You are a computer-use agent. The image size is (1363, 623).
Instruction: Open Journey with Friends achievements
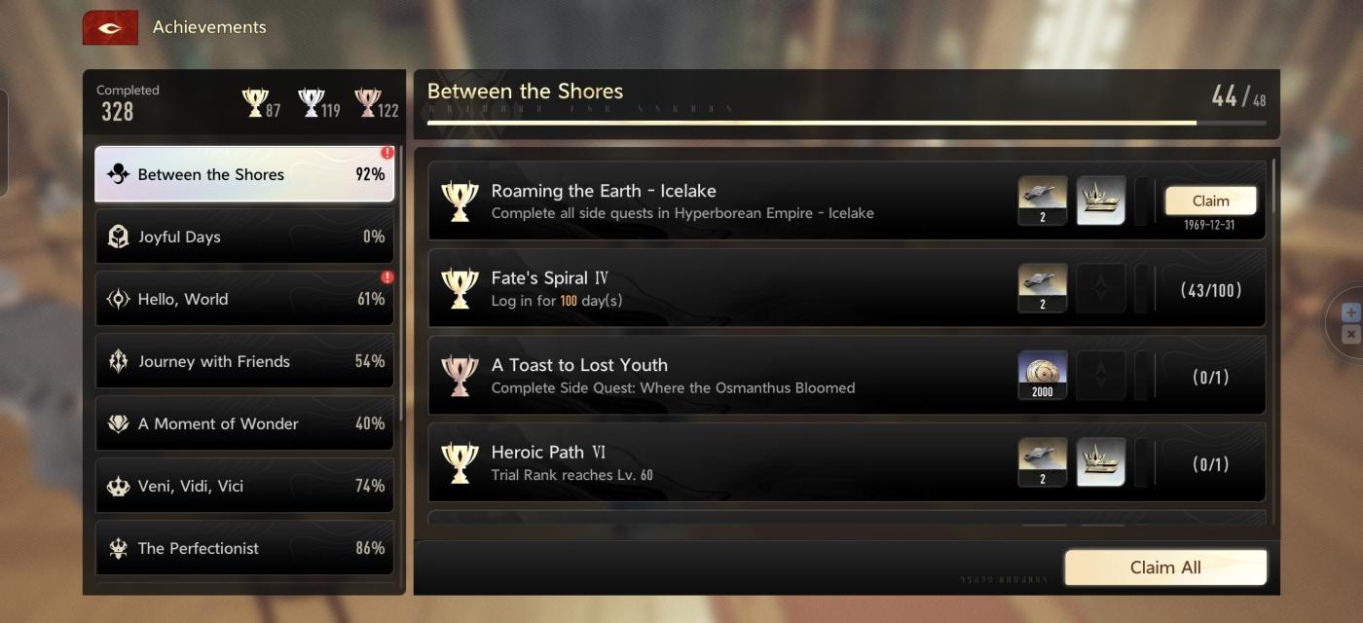point(244,361)
